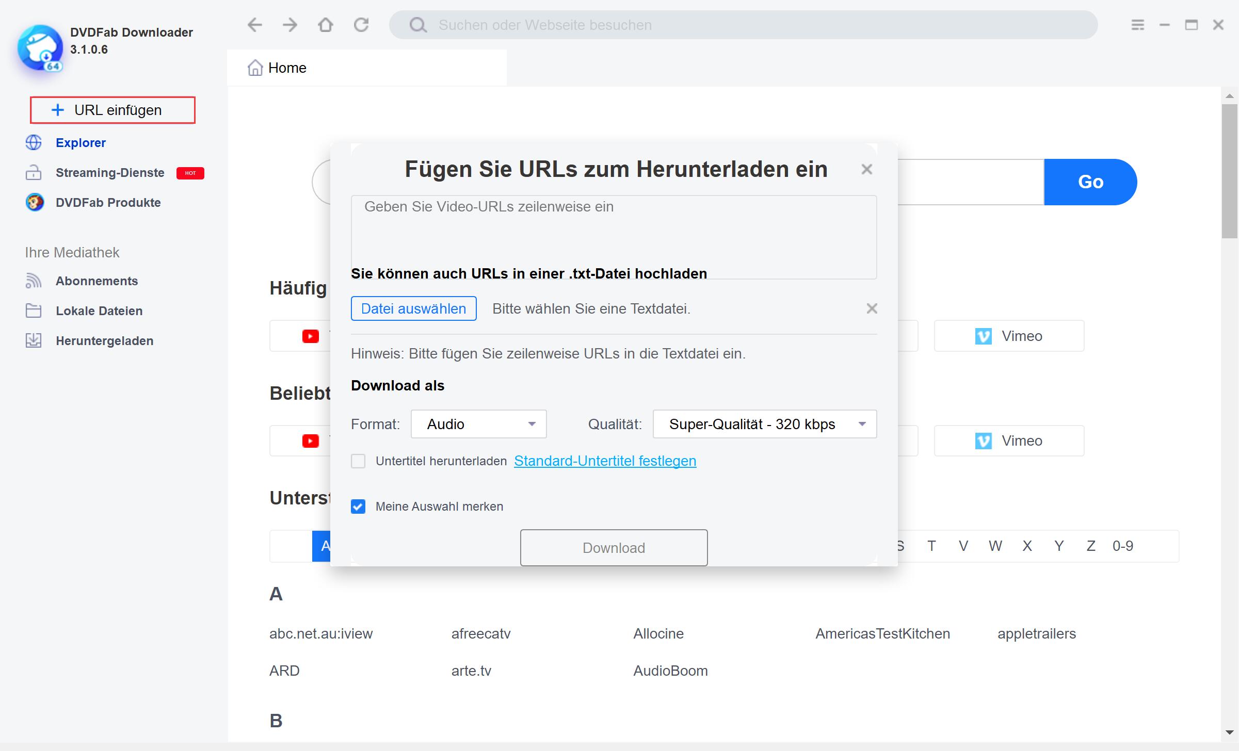This screenshot has height=751, width=1239.
Task: Click the scrollbar down arrow
Action: coord(1230,732)
